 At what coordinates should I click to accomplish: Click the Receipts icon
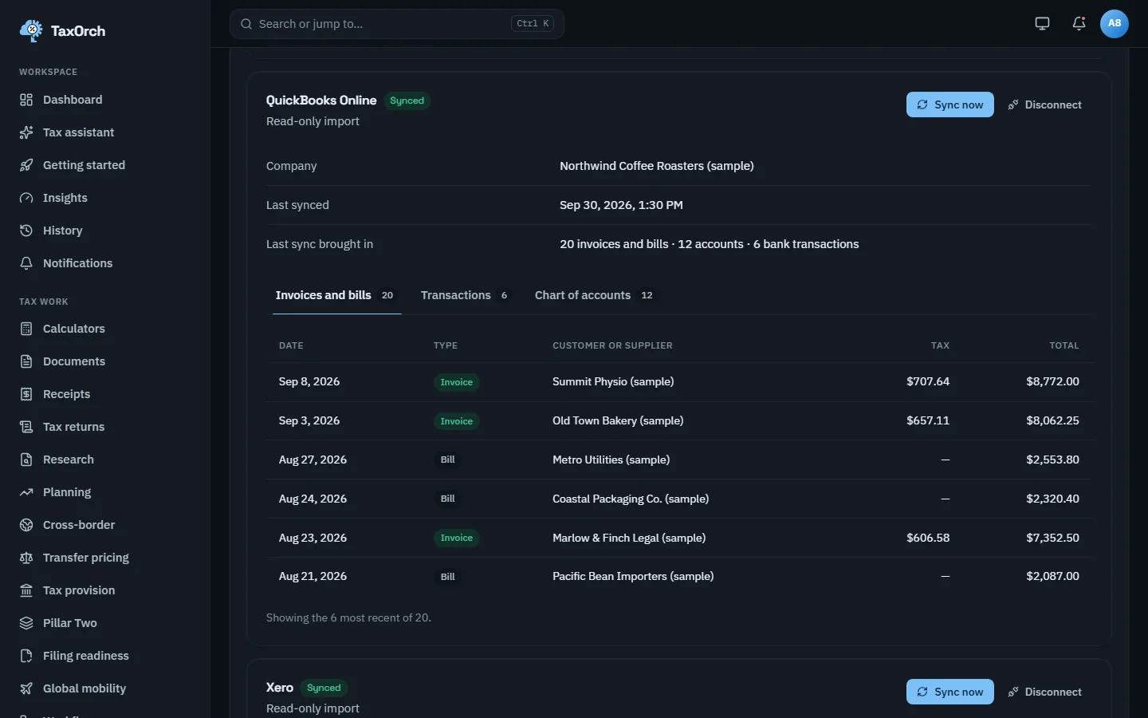(x=26, y=394)
